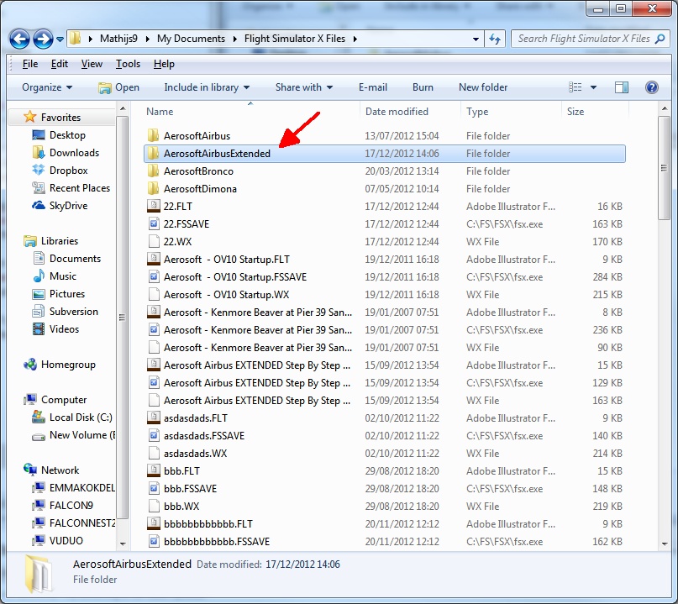678x604 pixels.
Task: Select Downloads icon in Favorites
Action: click(x=38, y=153)
